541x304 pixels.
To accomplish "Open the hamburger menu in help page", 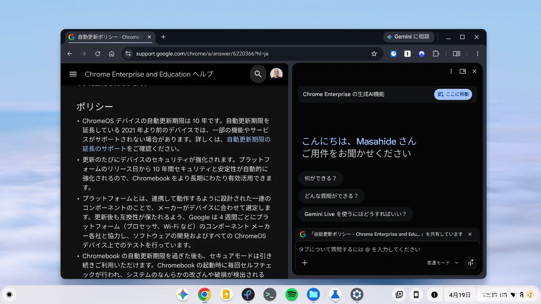I will point(73,74).
